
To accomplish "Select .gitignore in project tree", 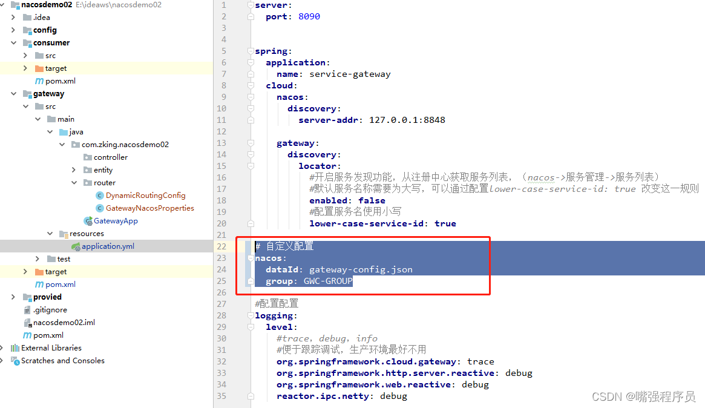I will pyautogui.click(x=50, y=310).
